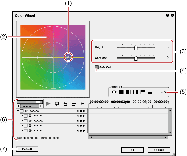Screen dimensions: 187x156
Task: Click the graph display icon
Action: (x=82, y=104)
